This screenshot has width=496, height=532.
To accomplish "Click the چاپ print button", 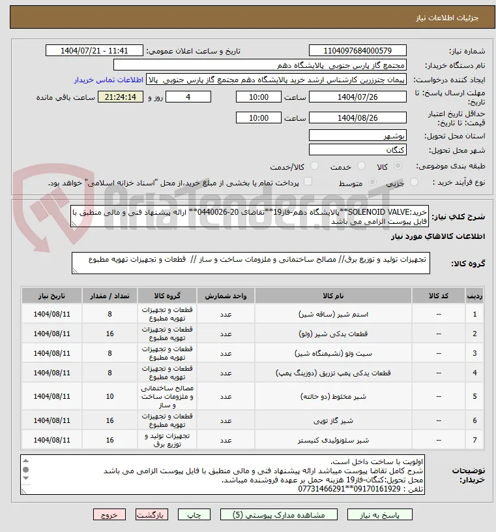I will click(x=194, y=514).
